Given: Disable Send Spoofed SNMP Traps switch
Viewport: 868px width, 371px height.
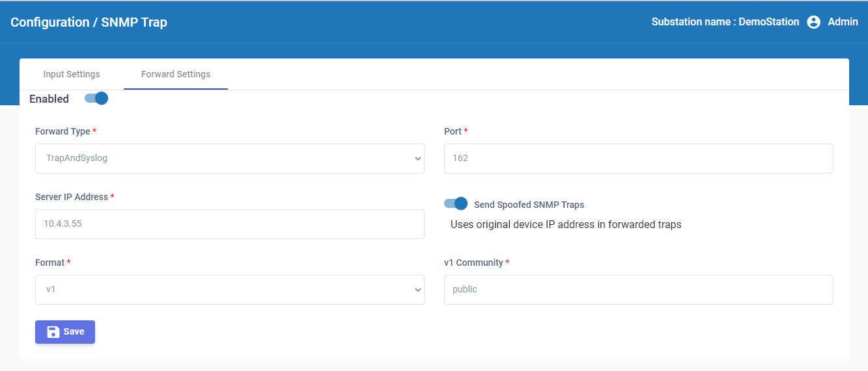Looking at the screenshot, I should [x=456, y=203].
